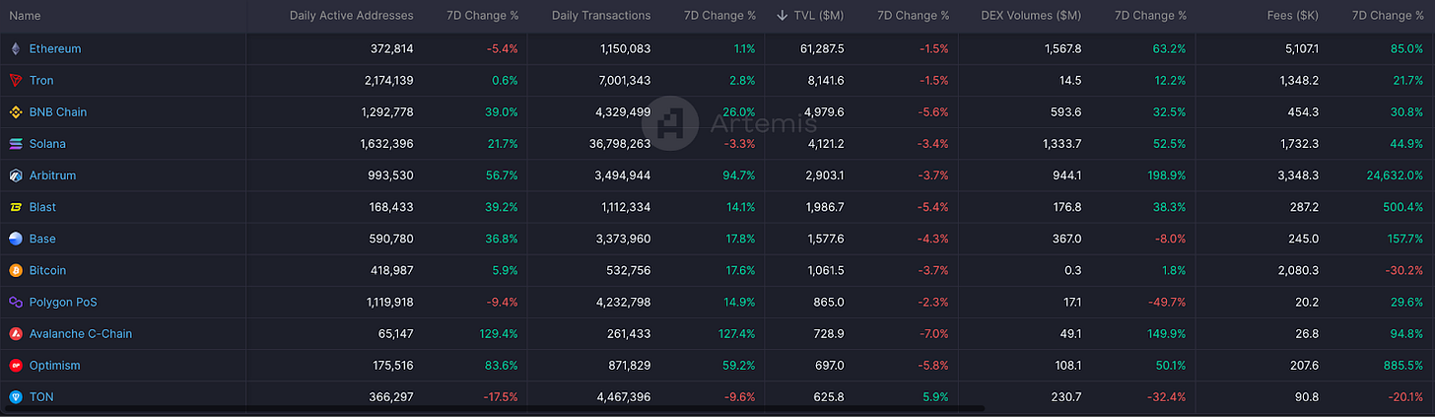This screenshot has width=1435, height=417.
Task: Open the Base chain link
Action: click(42, 239)
